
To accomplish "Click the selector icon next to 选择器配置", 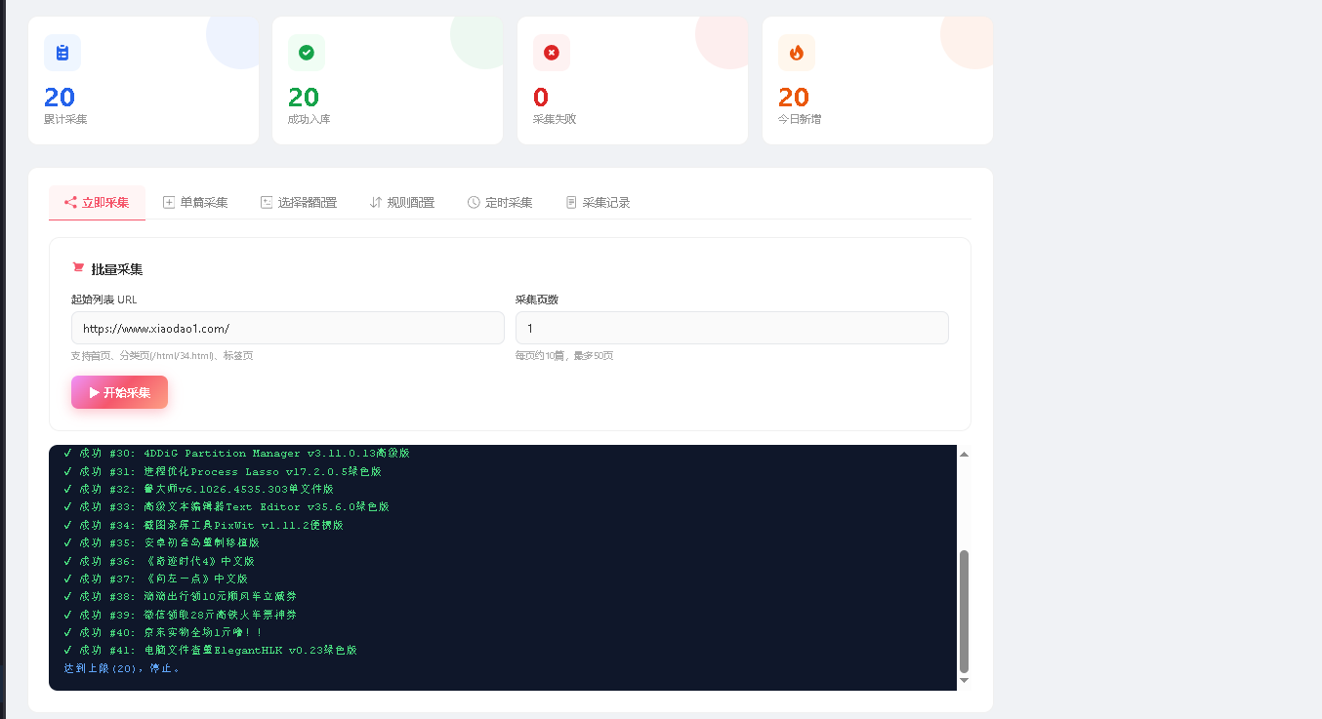I will (x=266, y=202).
